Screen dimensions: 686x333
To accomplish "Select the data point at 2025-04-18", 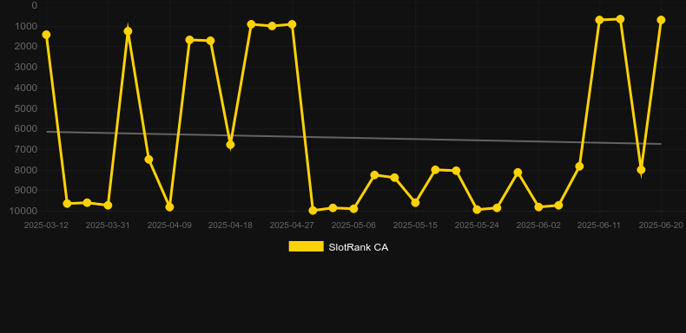I will [230, 145].
